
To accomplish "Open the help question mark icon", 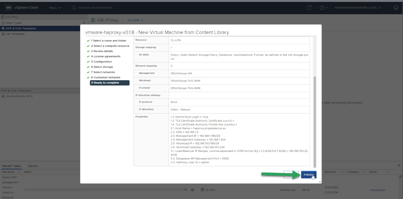I will 322,8.
